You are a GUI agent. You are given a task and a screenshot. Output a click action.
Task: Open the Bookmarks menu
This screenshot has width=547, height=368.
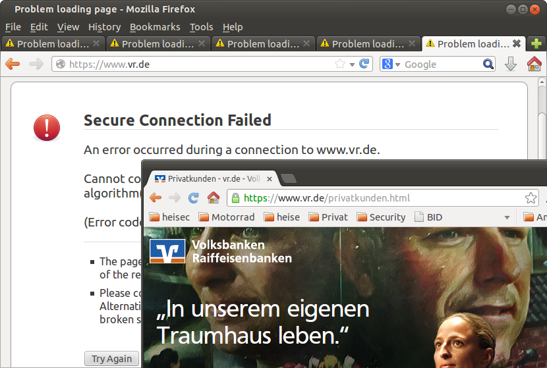tap(155, 27)
